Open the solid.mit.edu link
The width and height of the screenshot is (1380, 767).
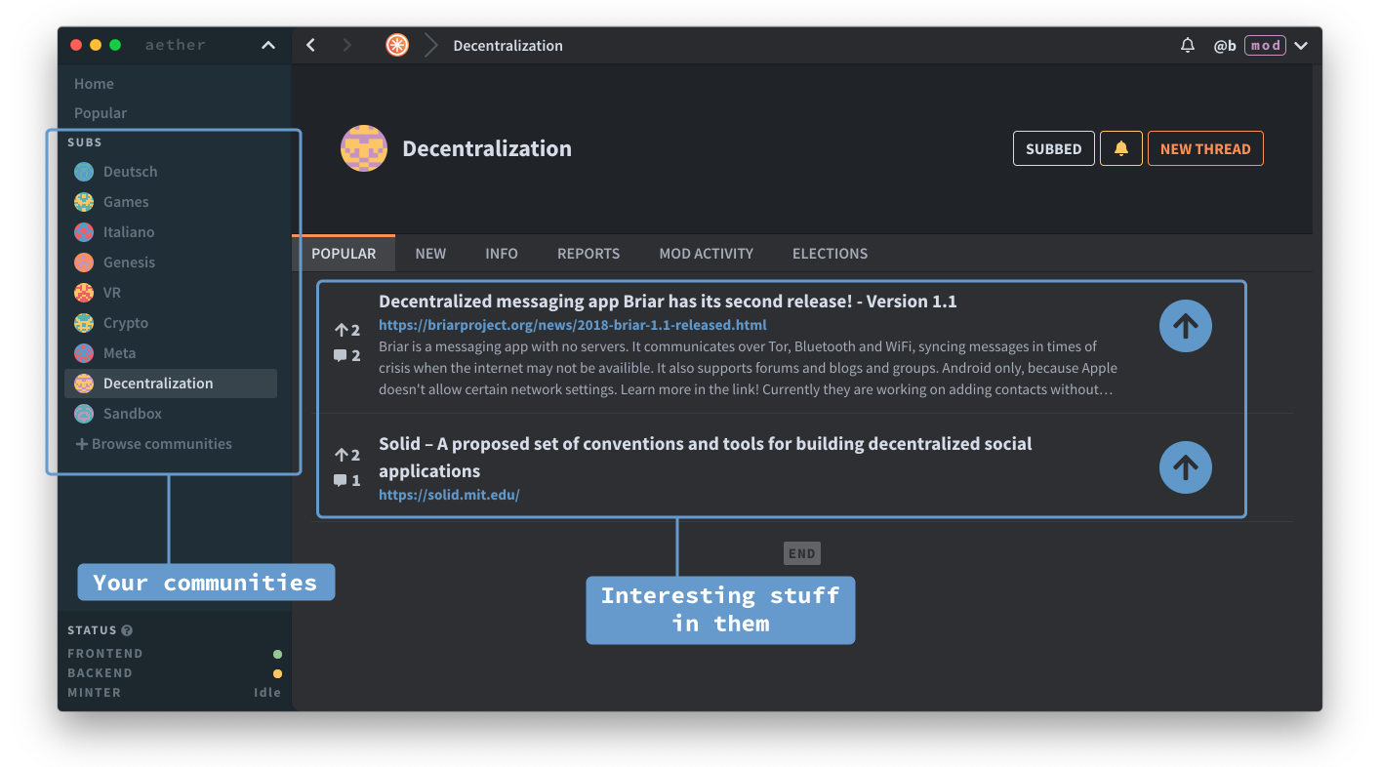449,495
